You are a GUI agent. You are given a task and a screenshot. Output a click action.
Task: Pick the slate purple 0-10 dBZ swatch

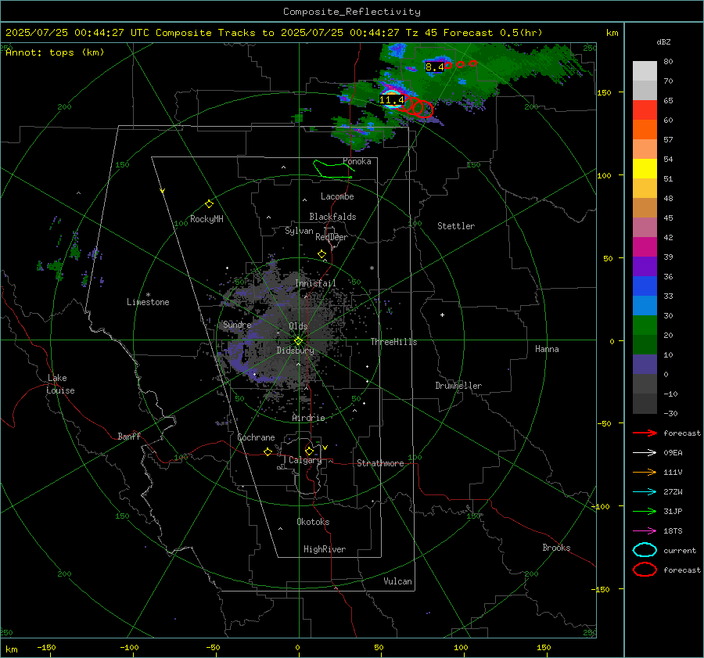(x=645, y=365)
